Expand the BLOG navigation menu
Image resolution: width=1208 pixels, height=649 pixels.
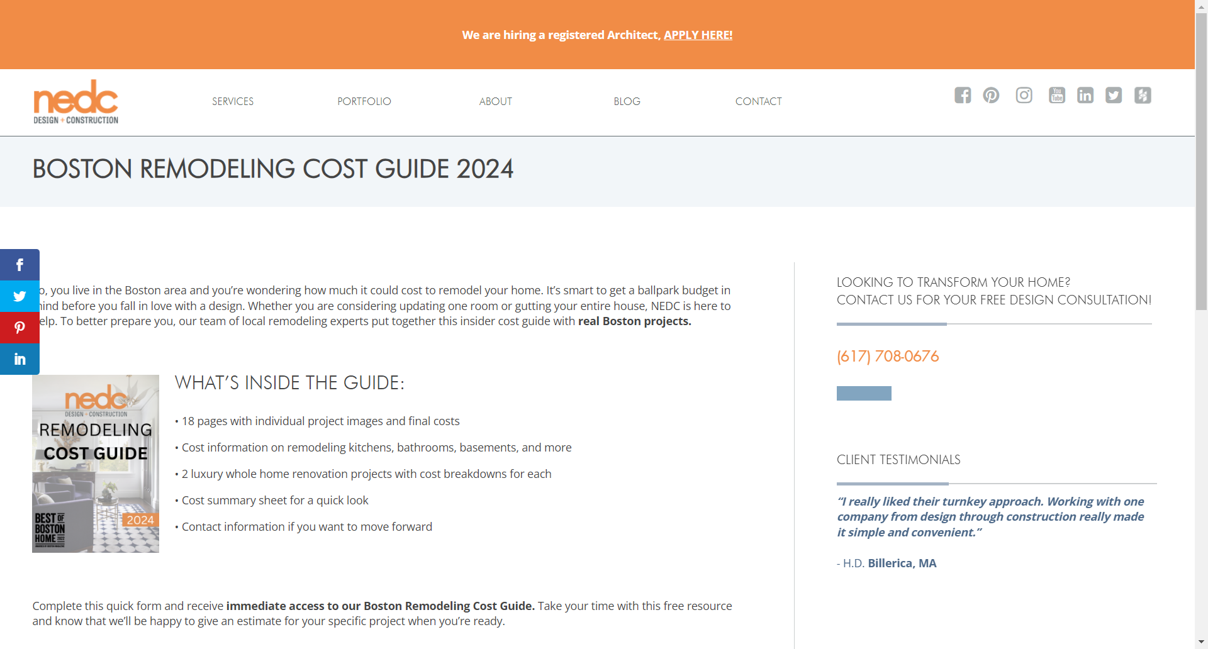pos(627,101)
